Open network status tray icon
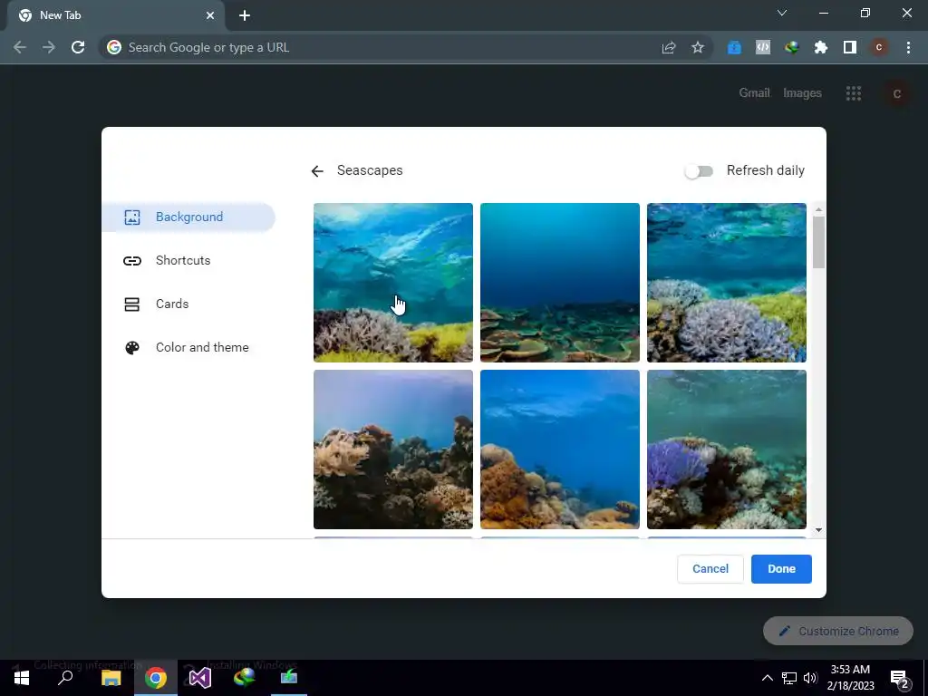This screenshot has height=696, width=928. click(x=789, y=678)
